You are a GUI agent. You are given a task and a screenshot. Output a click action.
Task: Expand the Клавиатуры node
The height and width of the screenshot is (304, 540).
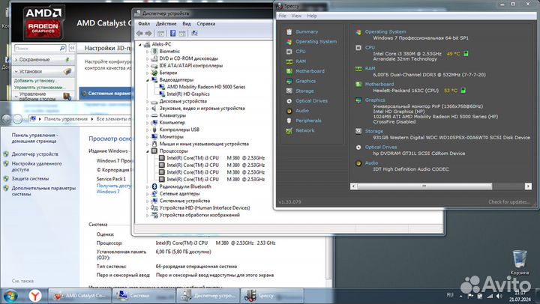(148, 115)
